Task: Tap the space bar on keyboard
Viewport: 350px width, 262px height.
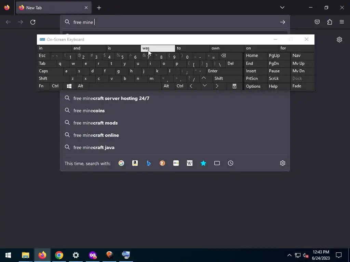Action: [x=125, y=86]
